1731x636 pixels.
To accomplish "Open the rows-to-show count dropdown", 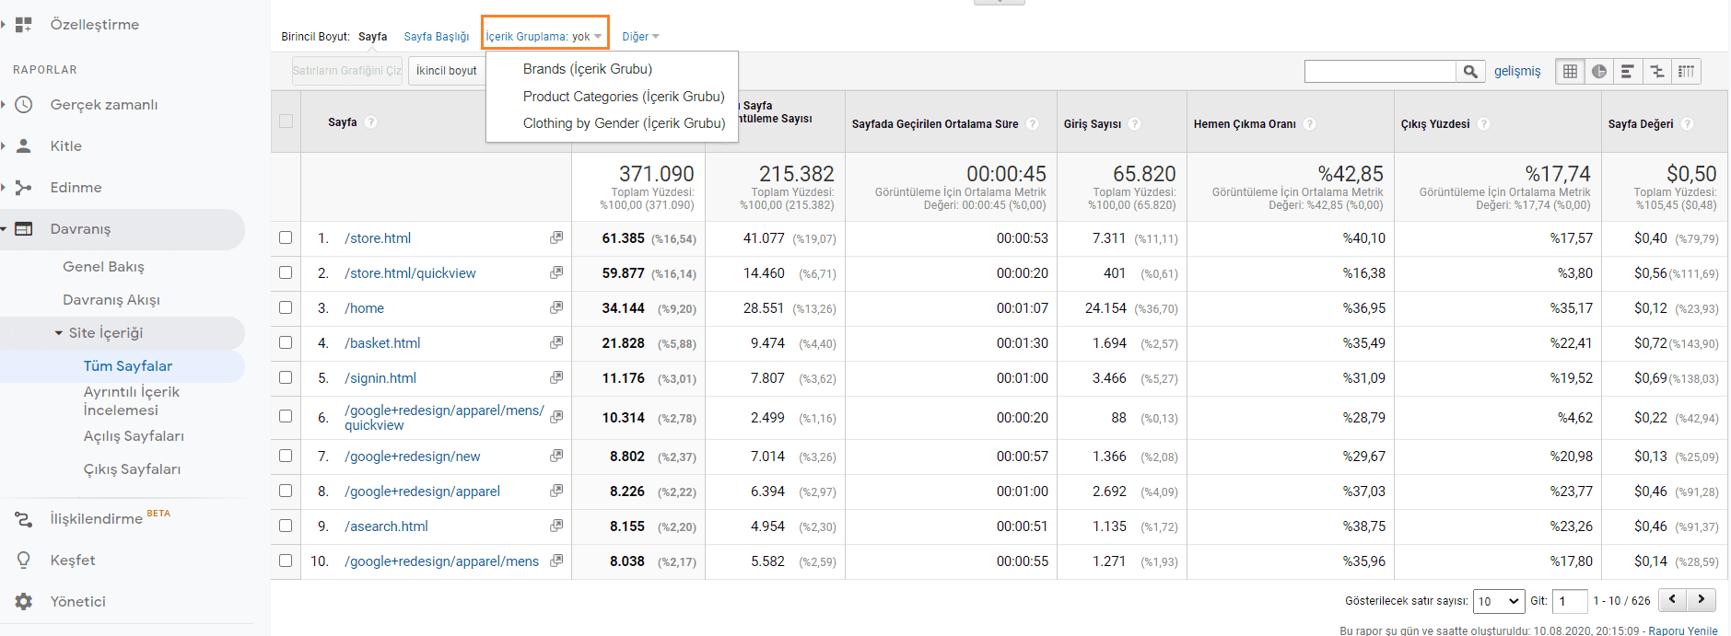I will [x=1498, y=601].
